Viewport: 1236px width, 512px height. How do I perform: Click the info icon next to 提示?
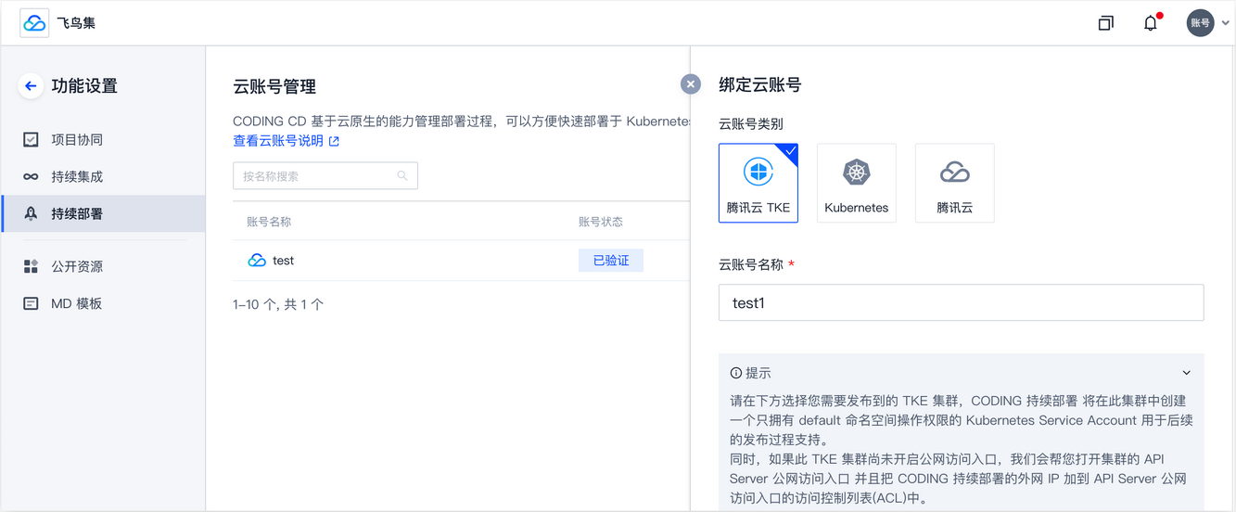tap(736, 373)
